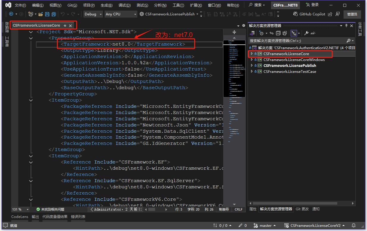
Task: Click the CRLF line ending indicator
Action: [239, 209]
